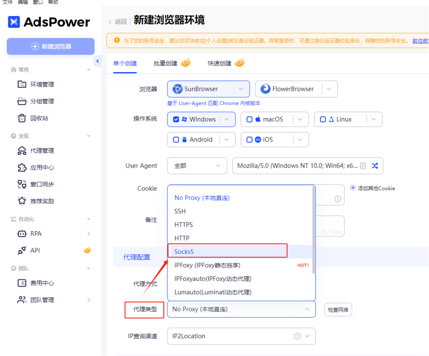
Task: Check the Android checkbox
Action: click(176, 139)
